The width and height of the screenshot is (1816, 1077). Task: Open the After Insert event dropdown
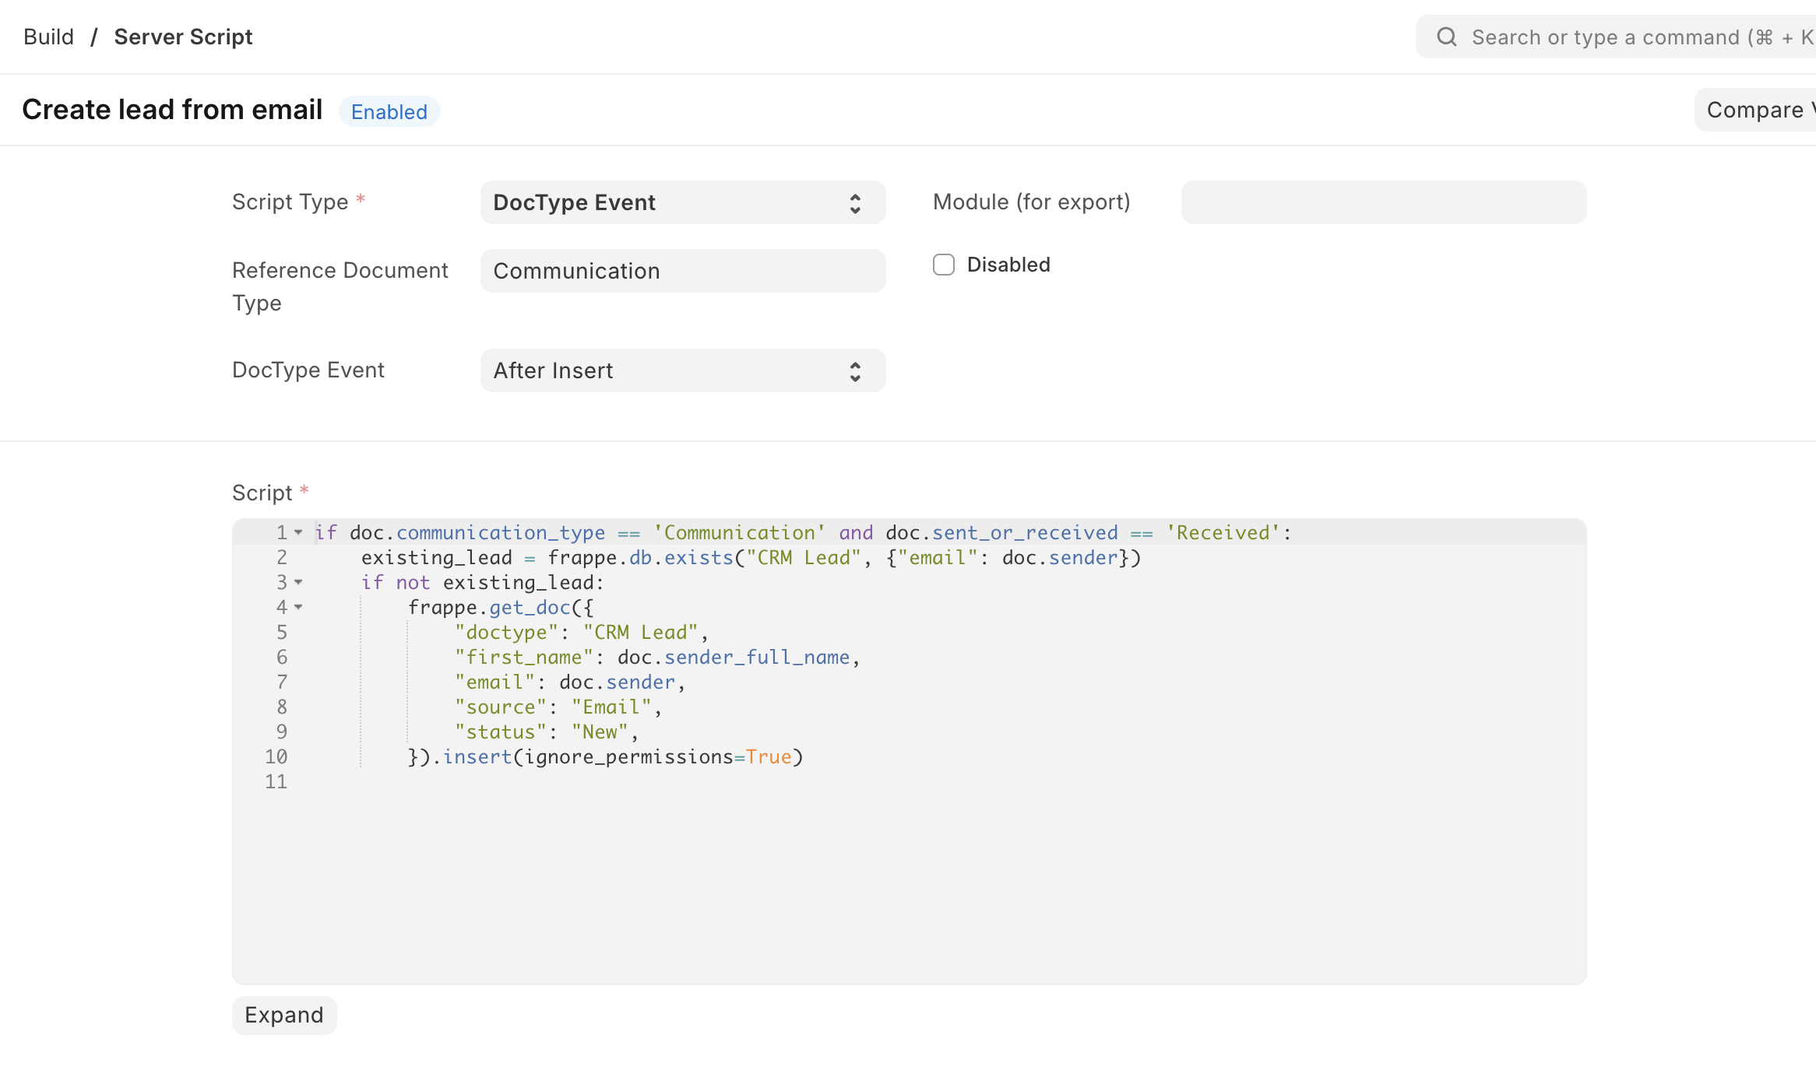click(670, 371)
